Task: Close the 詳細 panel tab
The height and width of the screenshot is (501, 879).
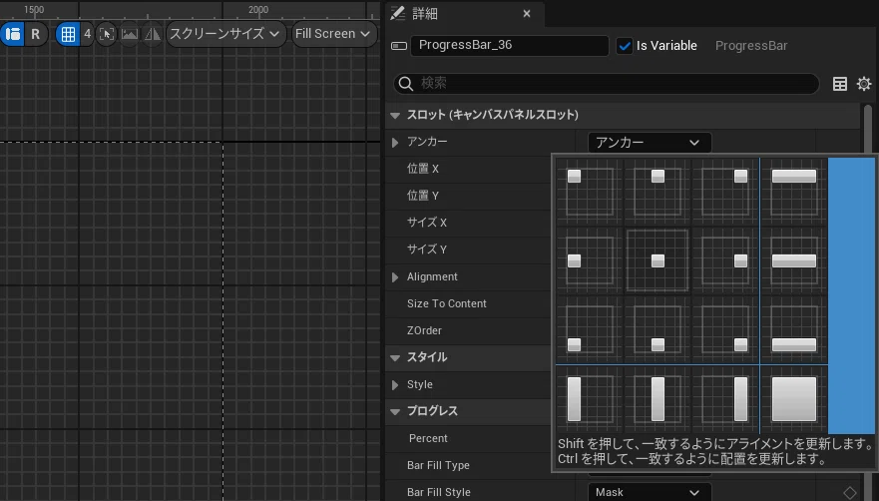Action: click(x=527, y=13)
